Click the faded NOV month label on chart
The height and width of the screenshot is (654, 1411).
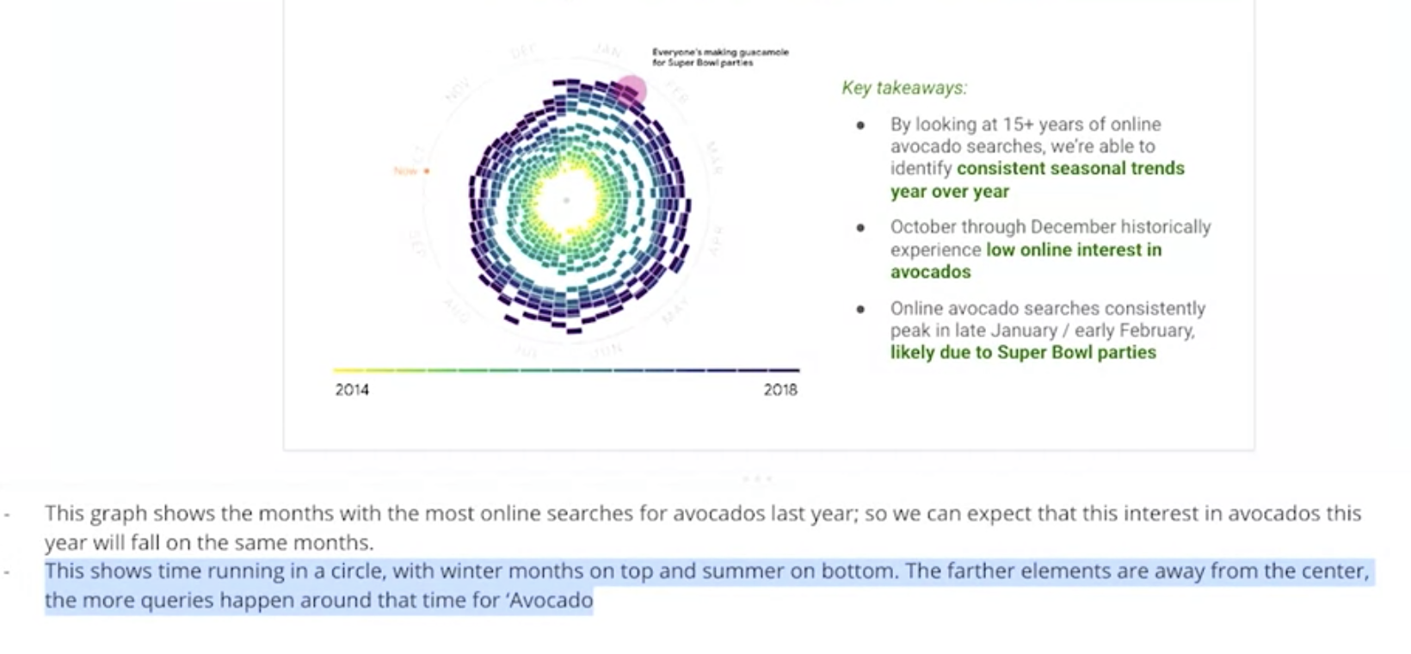(458, 89)
